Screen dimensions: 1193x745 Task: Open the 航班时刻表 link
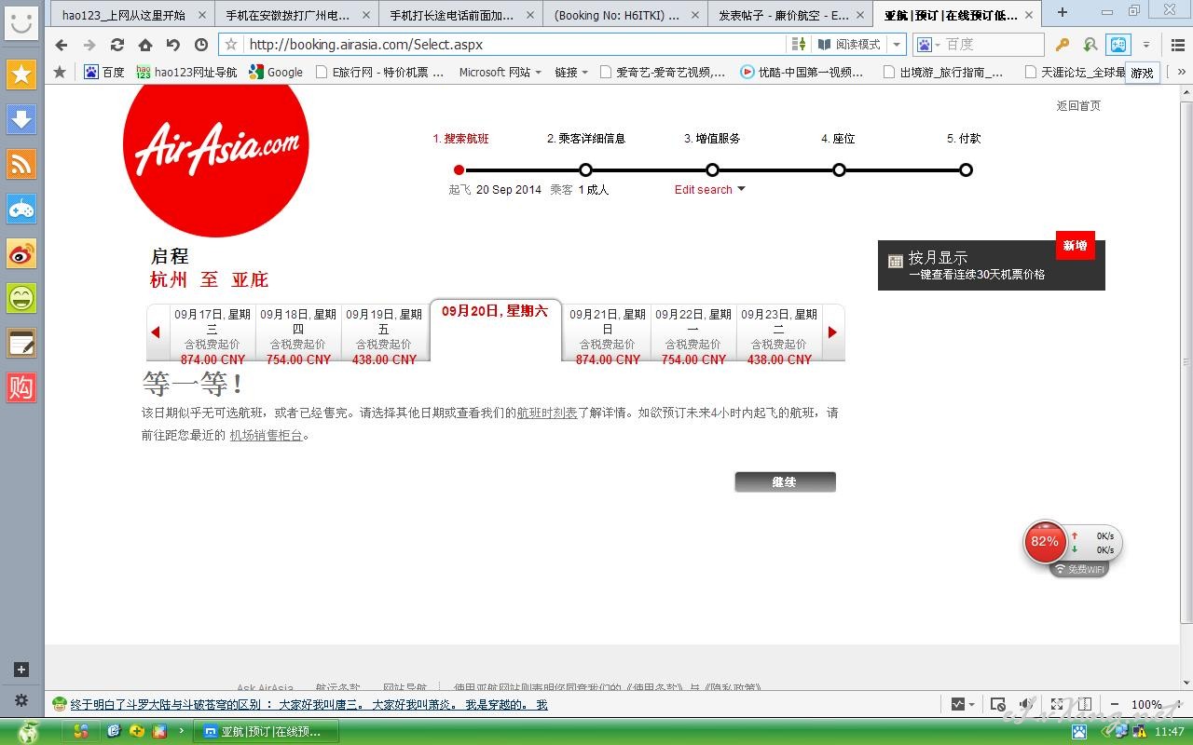[547, 413]
